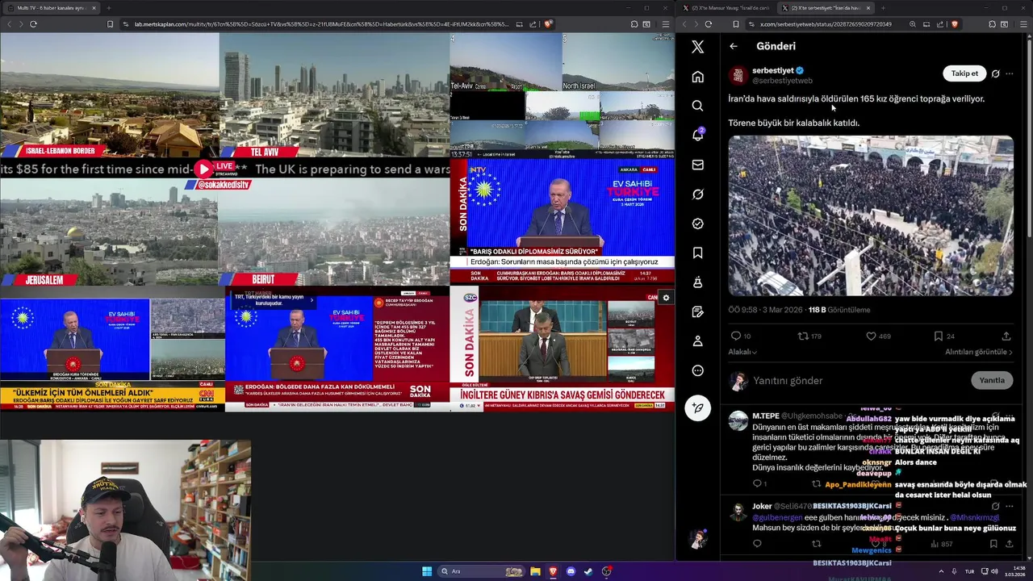Open Discord from the taskbar
Viewport: 1033px width, 581px height.
pyautogui.click(x=571, y=571)
